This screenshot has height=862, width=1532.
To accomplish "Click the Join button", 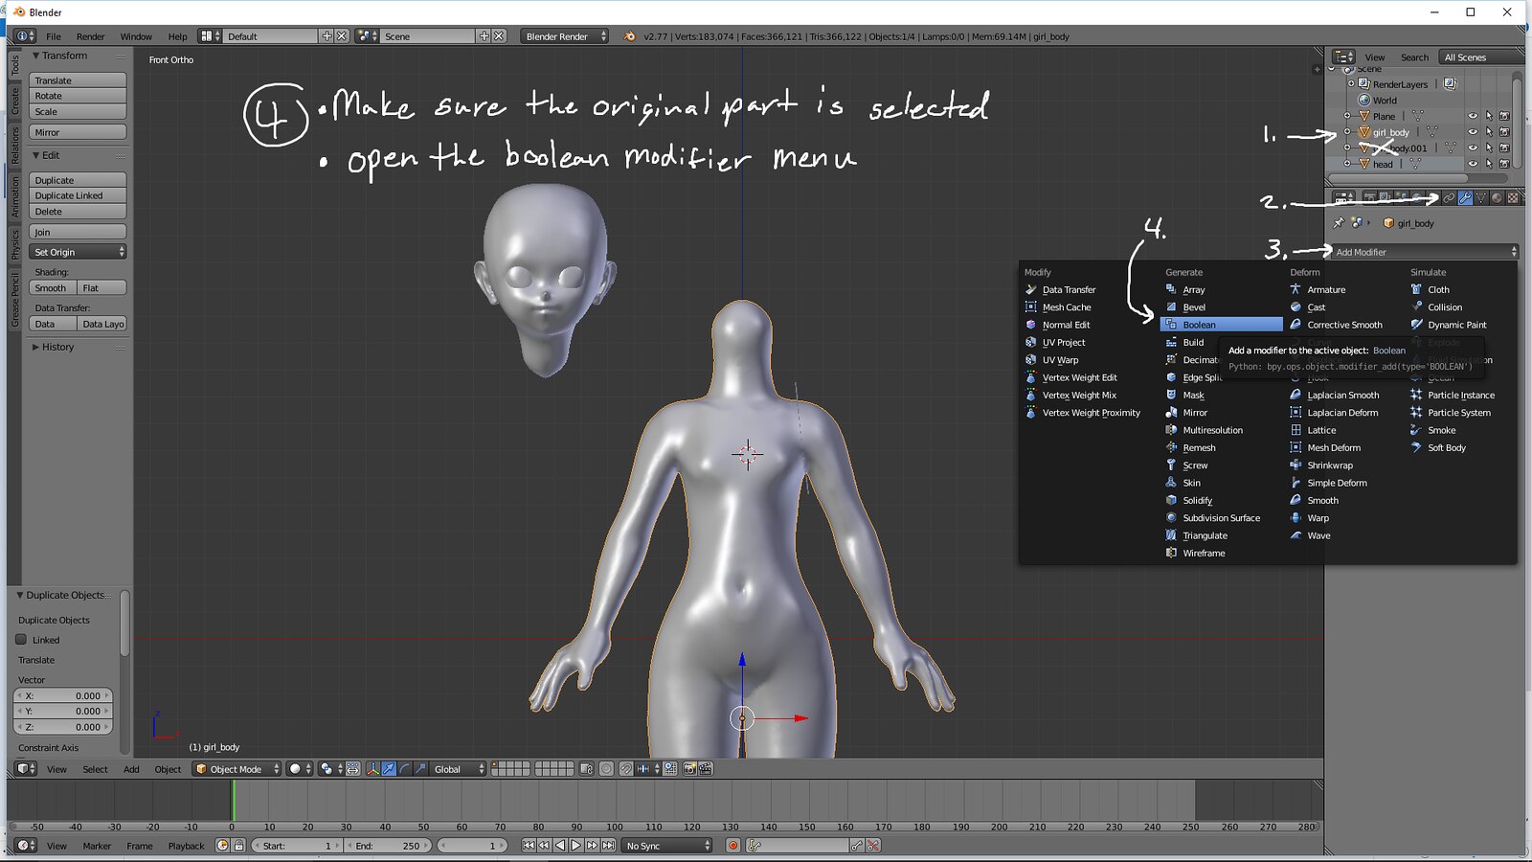I will pyautogui.click(x=79, y=232).
